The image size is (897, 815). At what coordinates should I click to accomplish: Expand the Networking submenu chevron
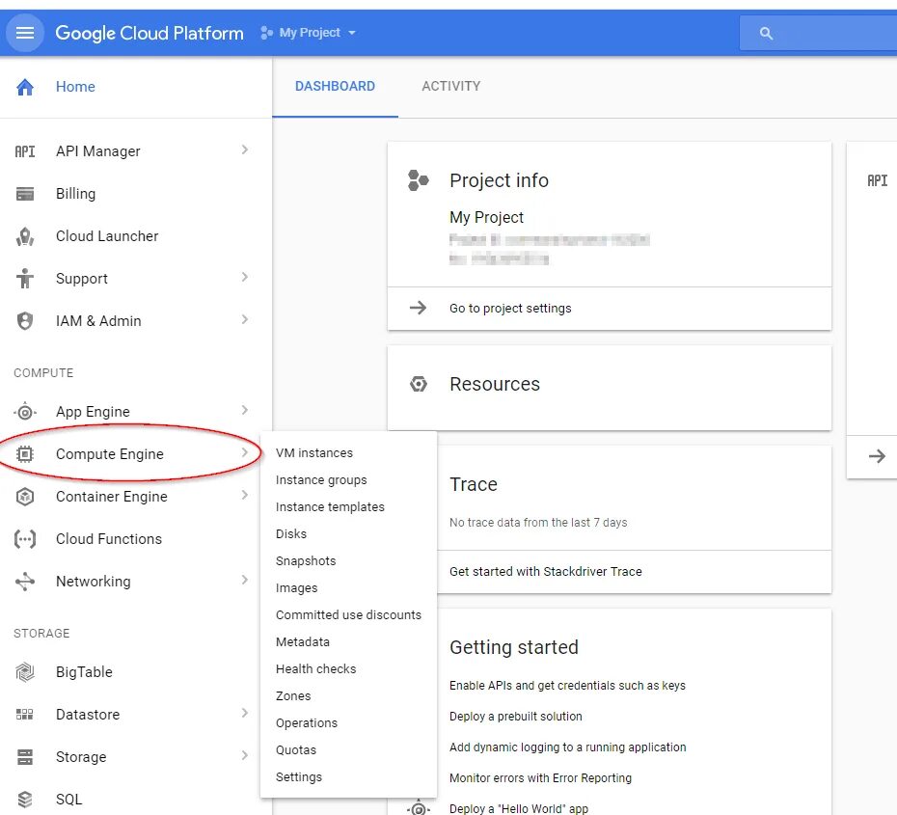click(245, 580)
